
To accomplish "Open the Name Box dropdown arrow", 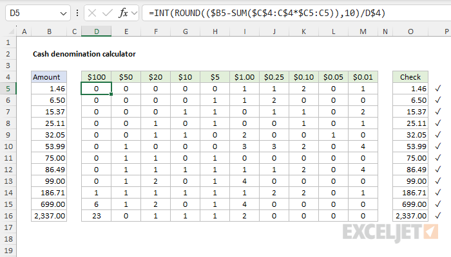I will tap(63, 13).
